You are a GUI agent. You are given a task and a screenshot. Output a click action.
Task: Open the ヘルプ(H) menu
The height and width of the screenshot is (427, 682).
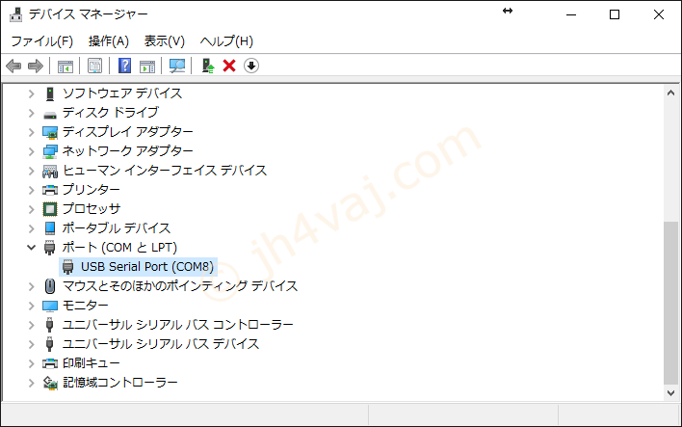tap(226, 41)
